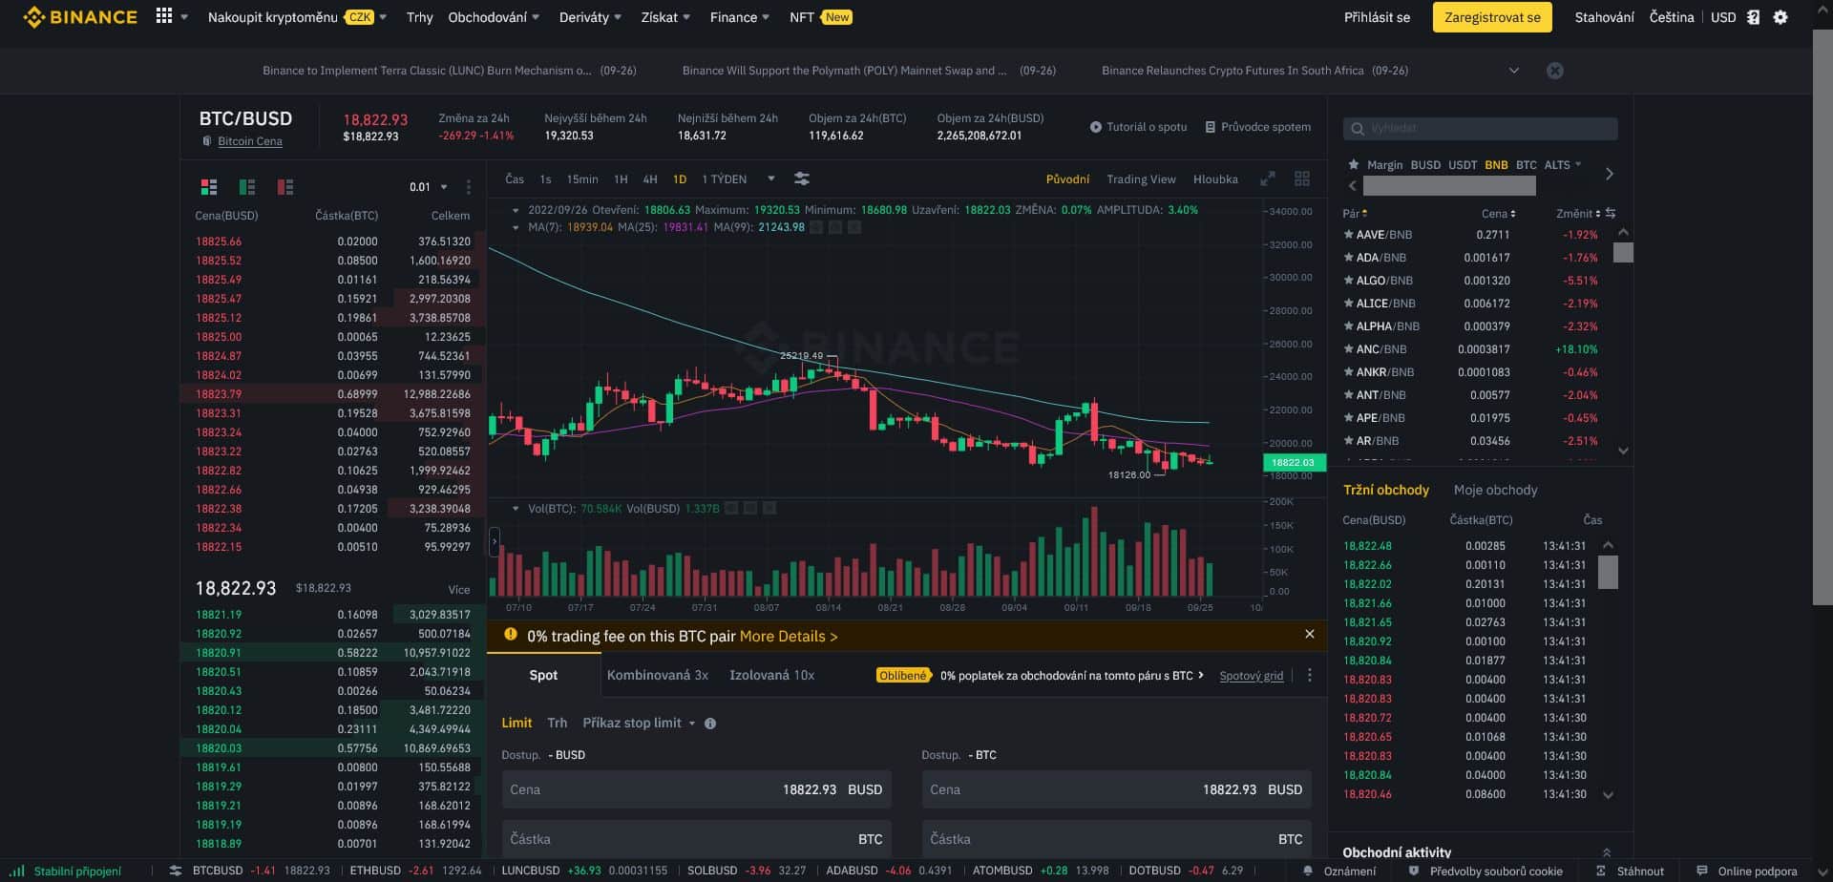The image size is (1833, 882).
Task: Select the 1s chart interval
Action: (545, 179)
